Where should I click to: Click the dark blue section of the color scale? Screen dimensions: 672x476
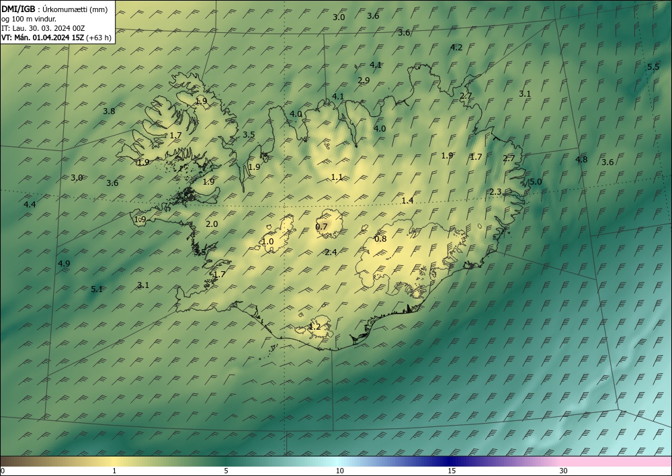click(450, 461)
